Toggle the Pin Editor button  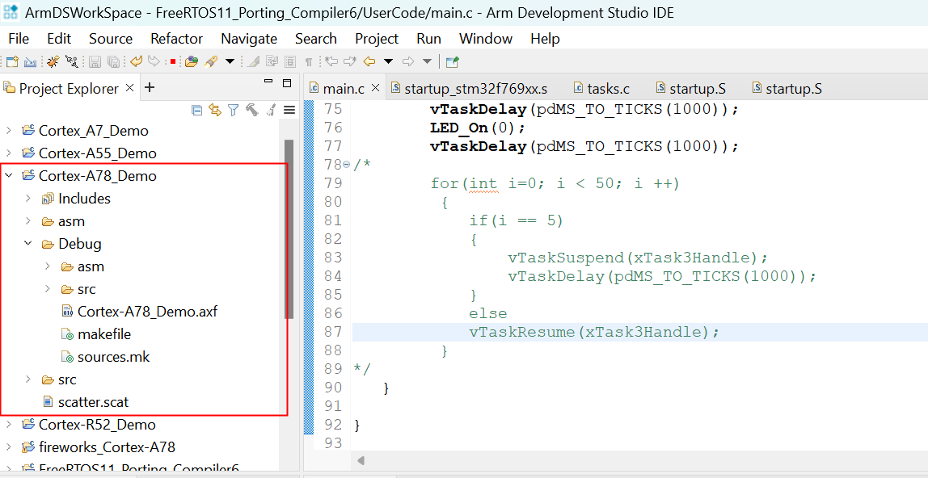pyautogui.click(x=452, y=61)
